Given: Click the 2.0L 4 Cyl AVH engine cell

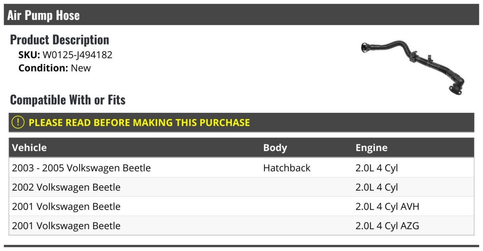Looking at the screenshot, I should [x=387, y=206].
